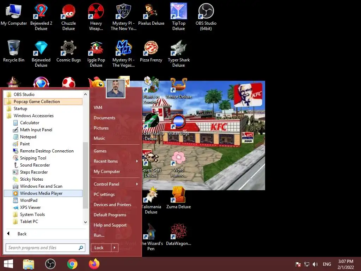Click the programs list scroll down arrow
The height and width of the screenshot is (271, 361).
click(85, 222)
